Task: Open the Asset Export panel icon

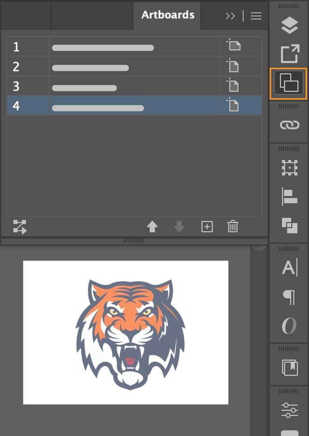Action: (290, 54)
